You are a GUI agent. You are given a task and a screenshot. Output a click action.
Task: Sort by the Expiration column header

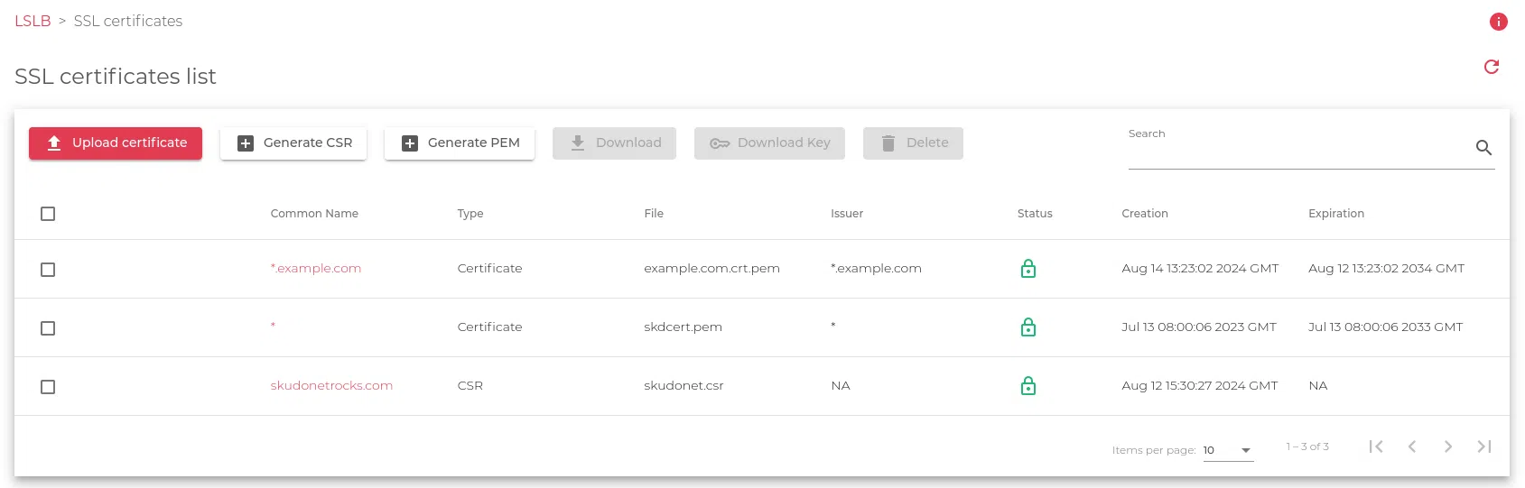coord(1336,214)
